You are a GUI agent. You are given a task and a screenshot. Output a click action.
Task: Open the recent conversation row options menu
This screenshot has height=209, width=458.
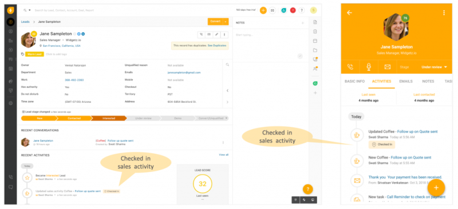pyautogui.click(x=223, y=143)
